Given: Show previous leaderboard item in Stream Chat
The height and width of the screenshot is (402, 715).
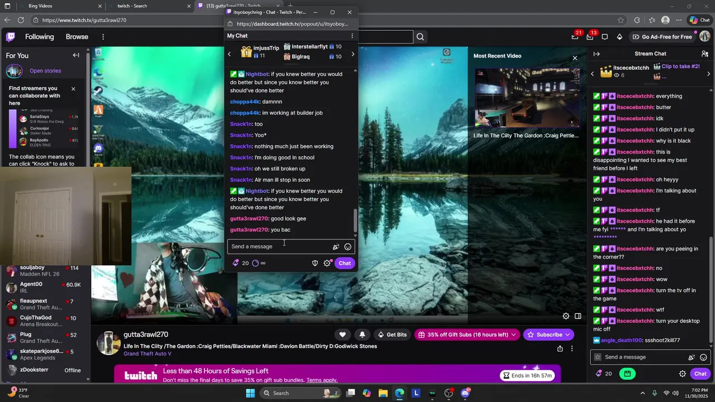Looking at the screenshot, I should click(x=593, y=74).
